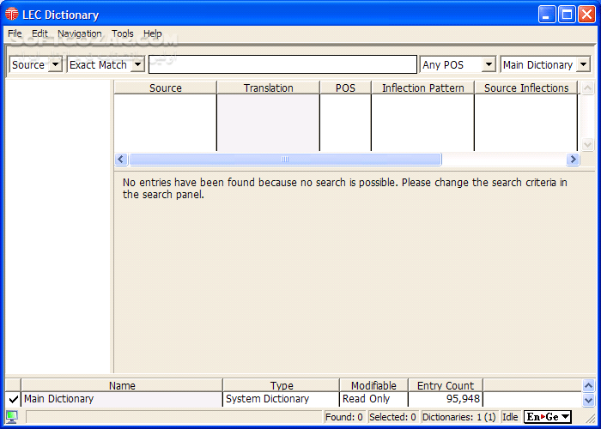601x429 pixels.
Task: Sort by the Translation column header
Action: [268, 88]
